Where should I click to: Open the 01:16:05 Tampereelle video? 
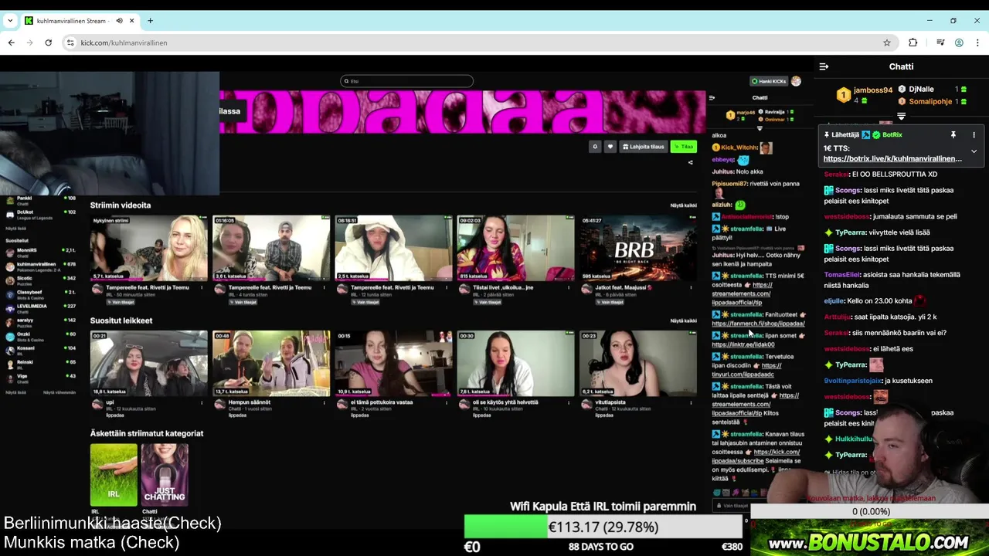(271, 248)
